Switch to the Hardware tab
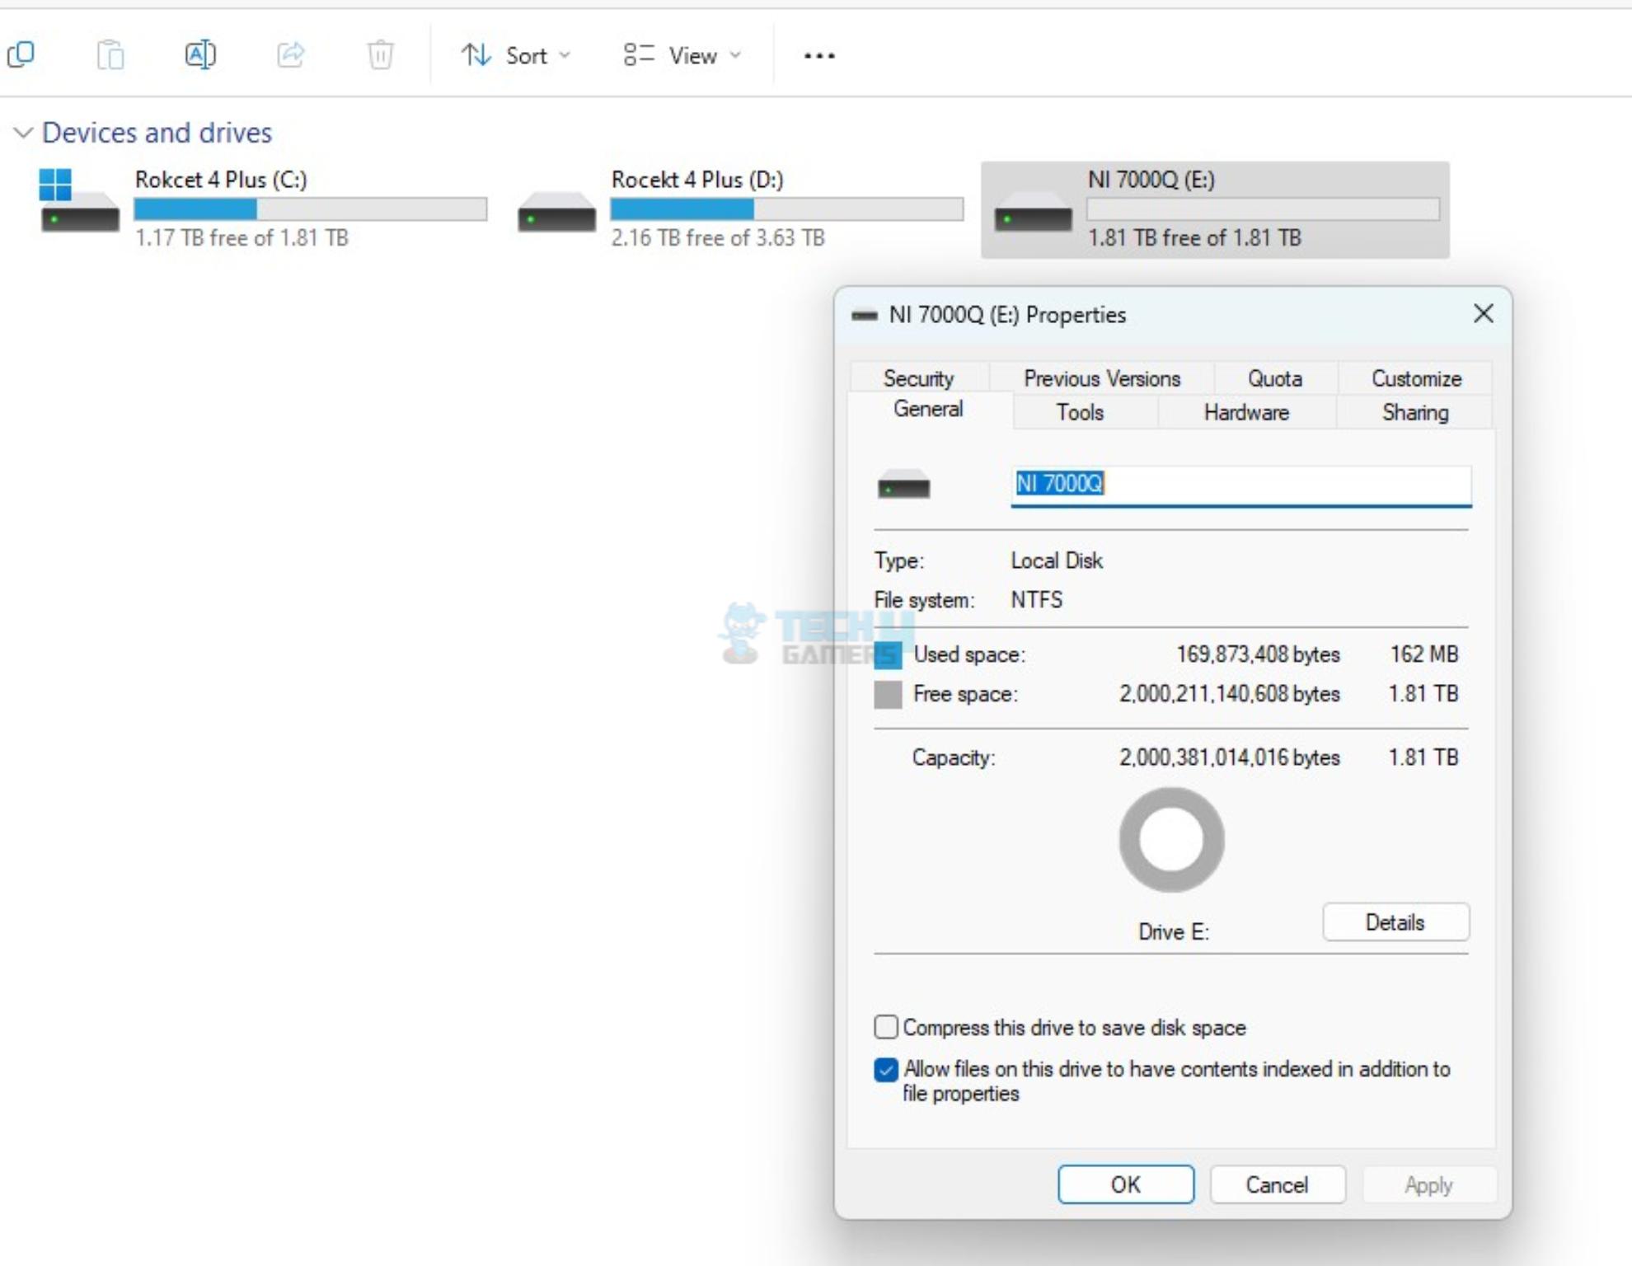Screen dimensions: 1632x1266 tap(1246, 412)
